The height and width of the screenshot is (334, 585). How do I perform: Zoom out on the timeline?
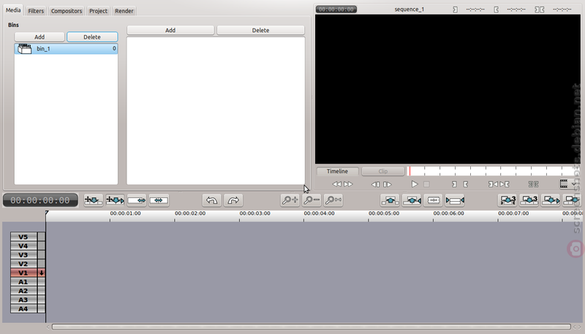tap(312, 200)
